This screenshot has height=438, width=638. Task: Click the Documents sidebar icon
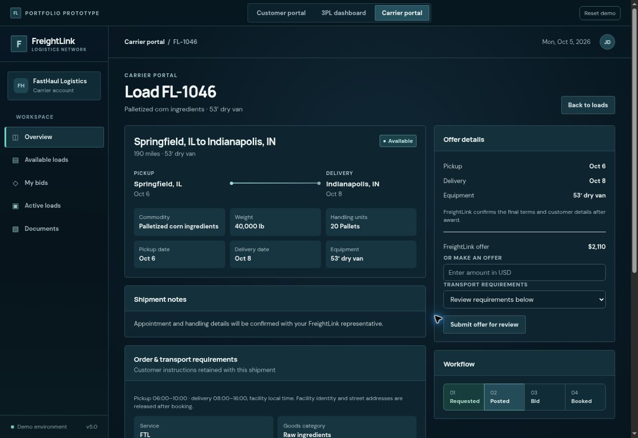pyautogui.click(x=15, y=229)
